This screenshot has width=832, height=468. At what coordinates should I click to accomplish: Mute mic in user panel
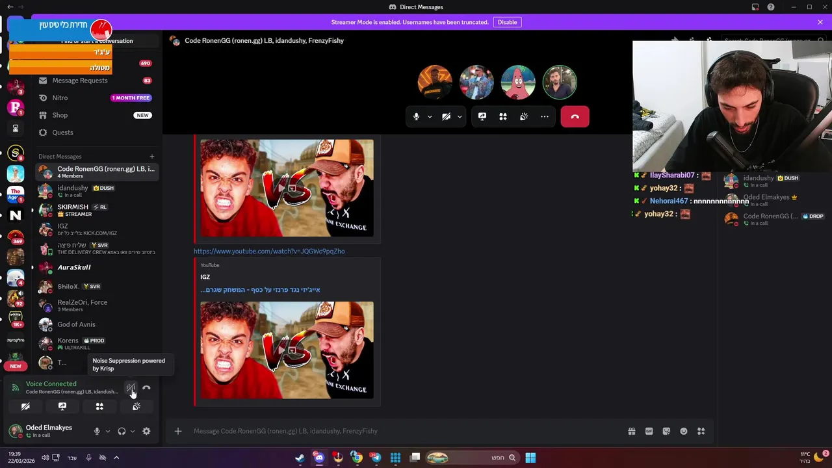click(x=97, y=431)
